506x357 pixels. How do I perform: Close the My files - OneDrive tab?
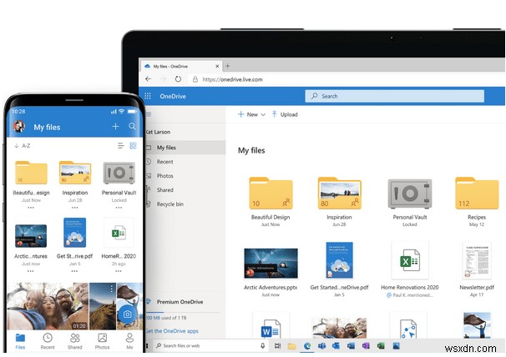[x=217, y=66]
